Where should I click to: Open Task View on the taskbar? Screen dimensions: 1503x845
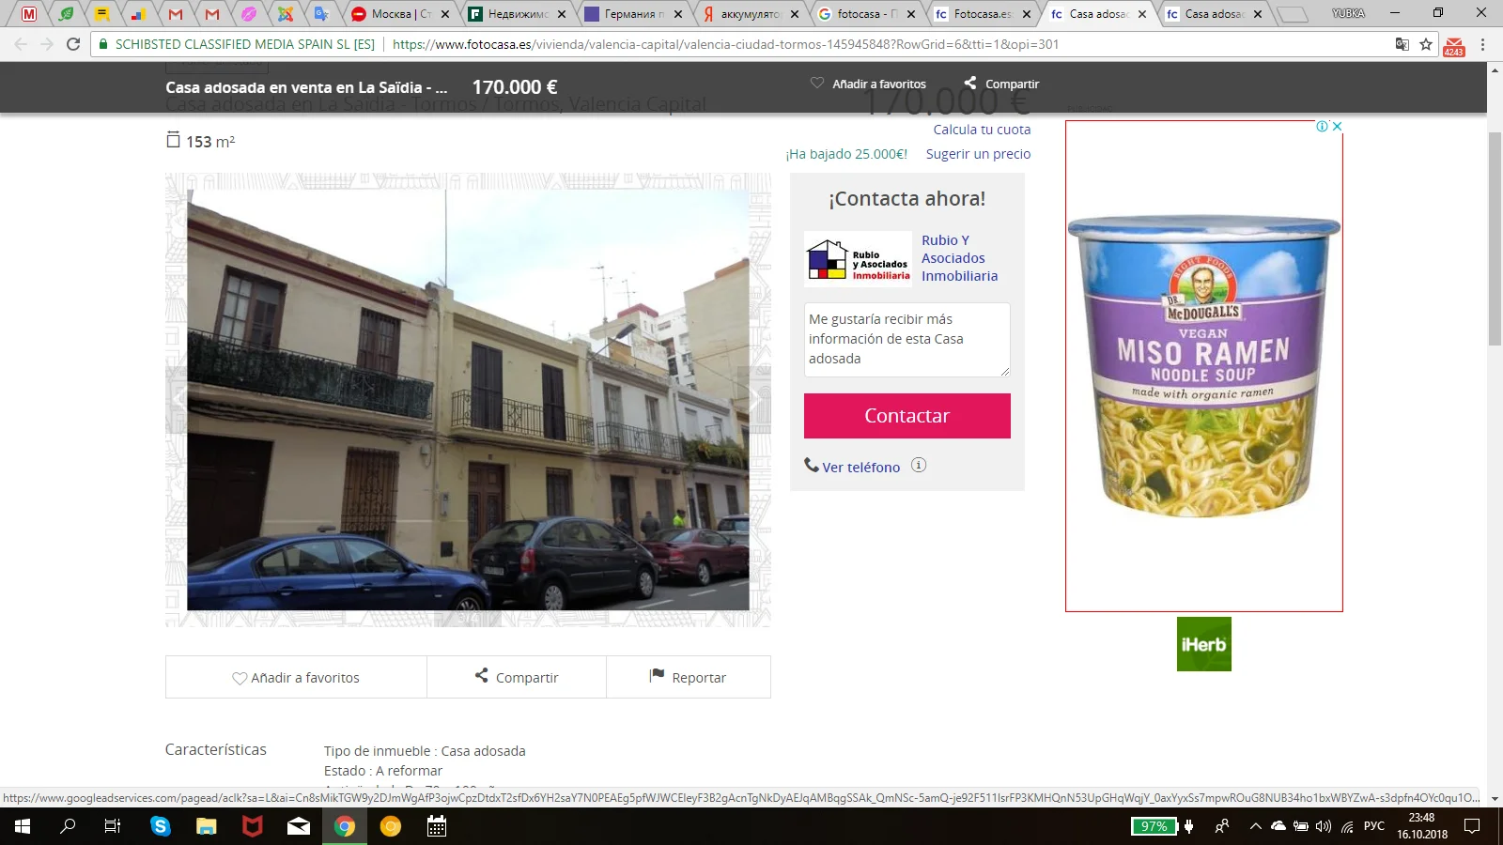[x=113, y=826]
